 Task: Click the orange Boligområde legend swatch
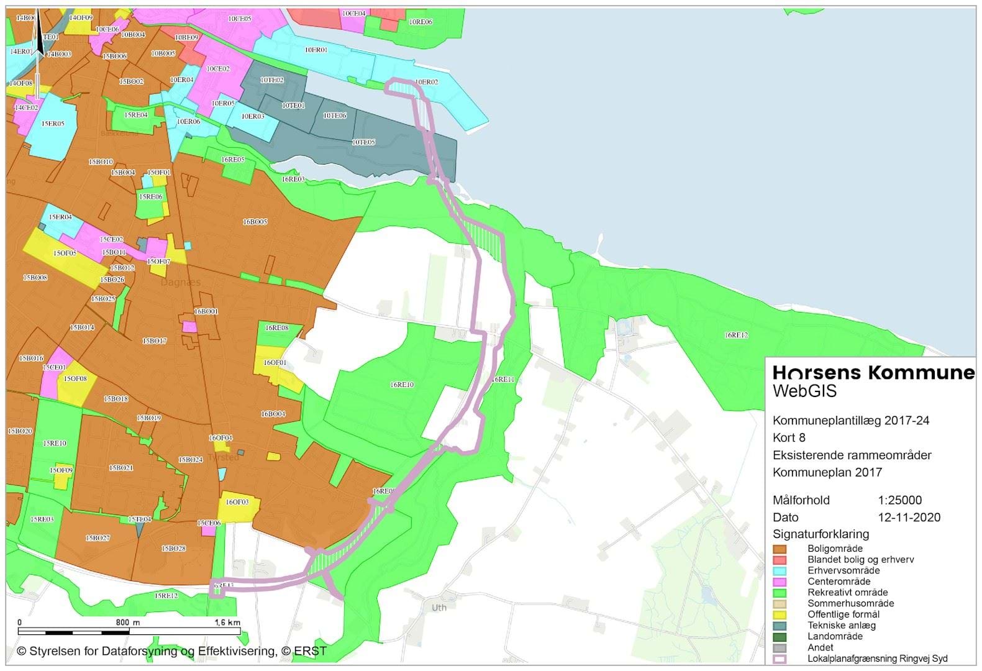point(780,549)
